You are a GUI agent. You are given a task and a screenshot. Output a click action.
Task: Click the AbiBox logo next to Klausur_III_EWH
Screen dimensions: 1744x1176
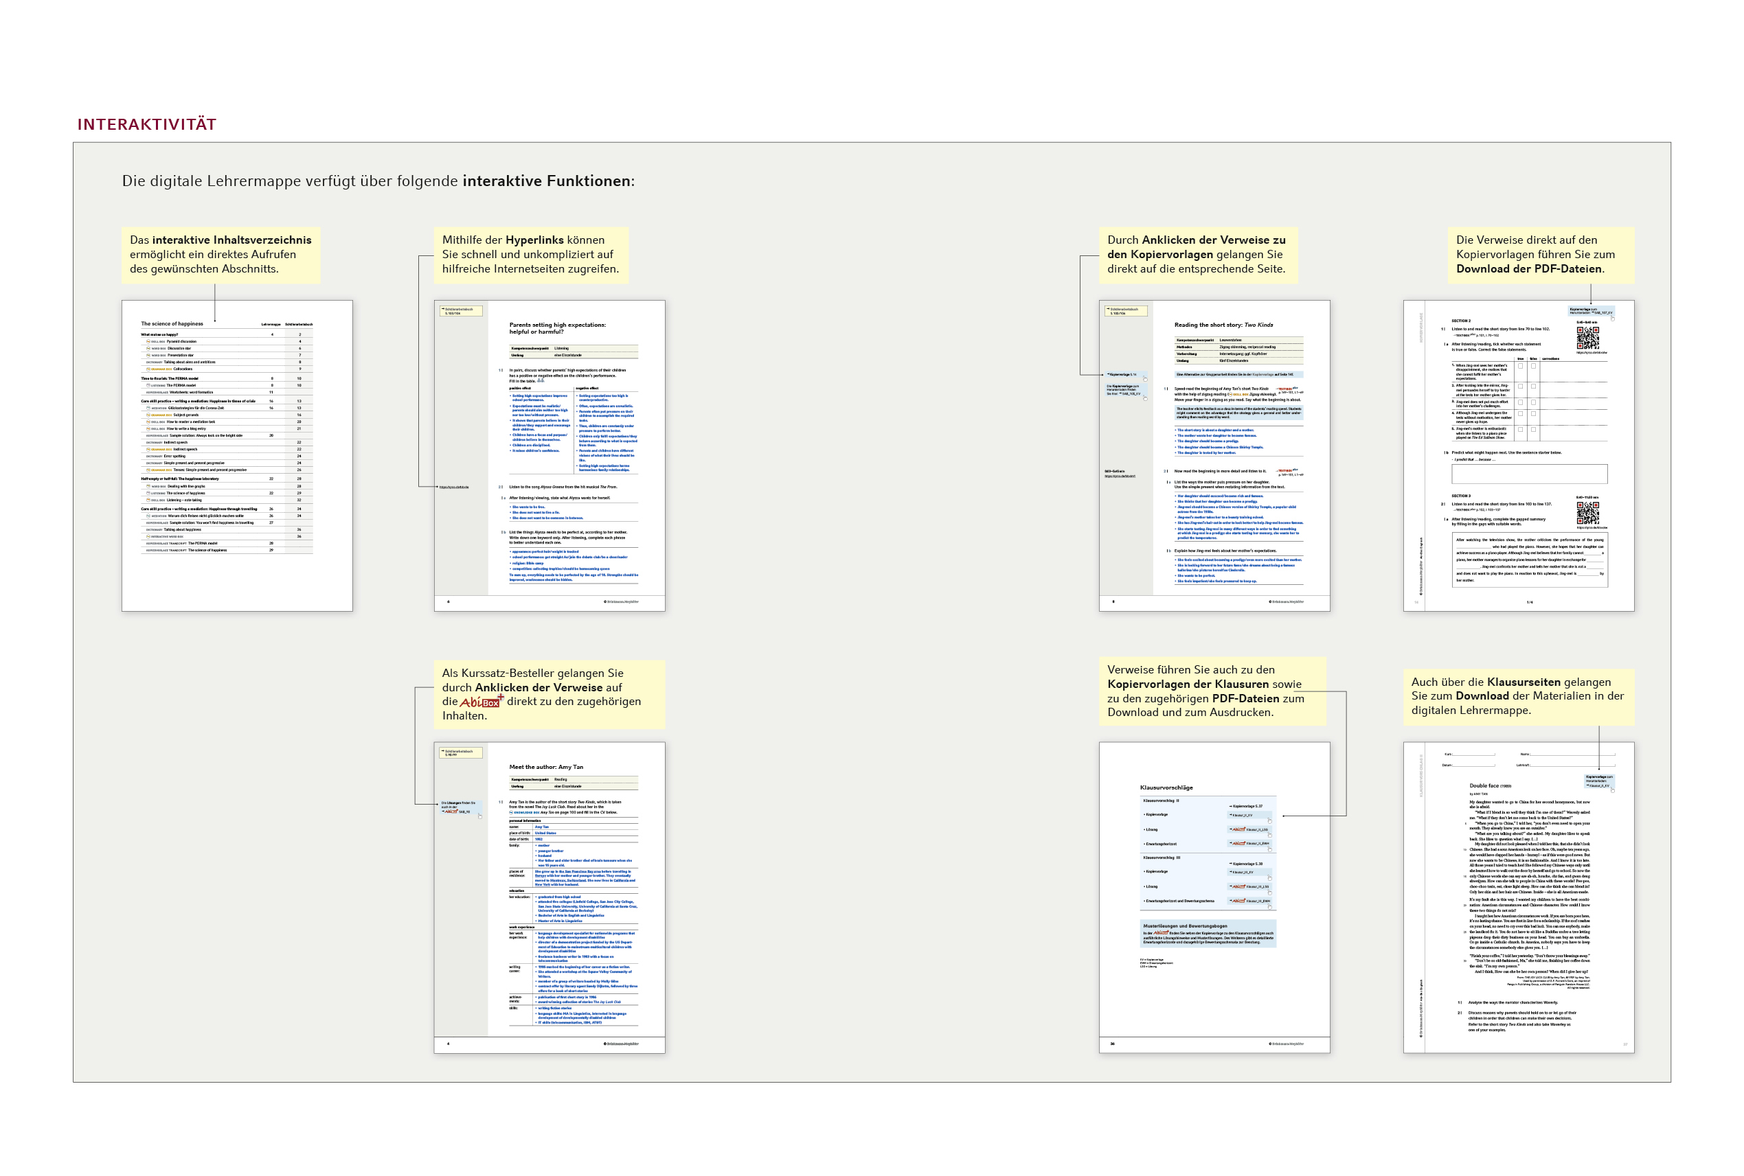pyautogui.click(x=1239, y=901)
